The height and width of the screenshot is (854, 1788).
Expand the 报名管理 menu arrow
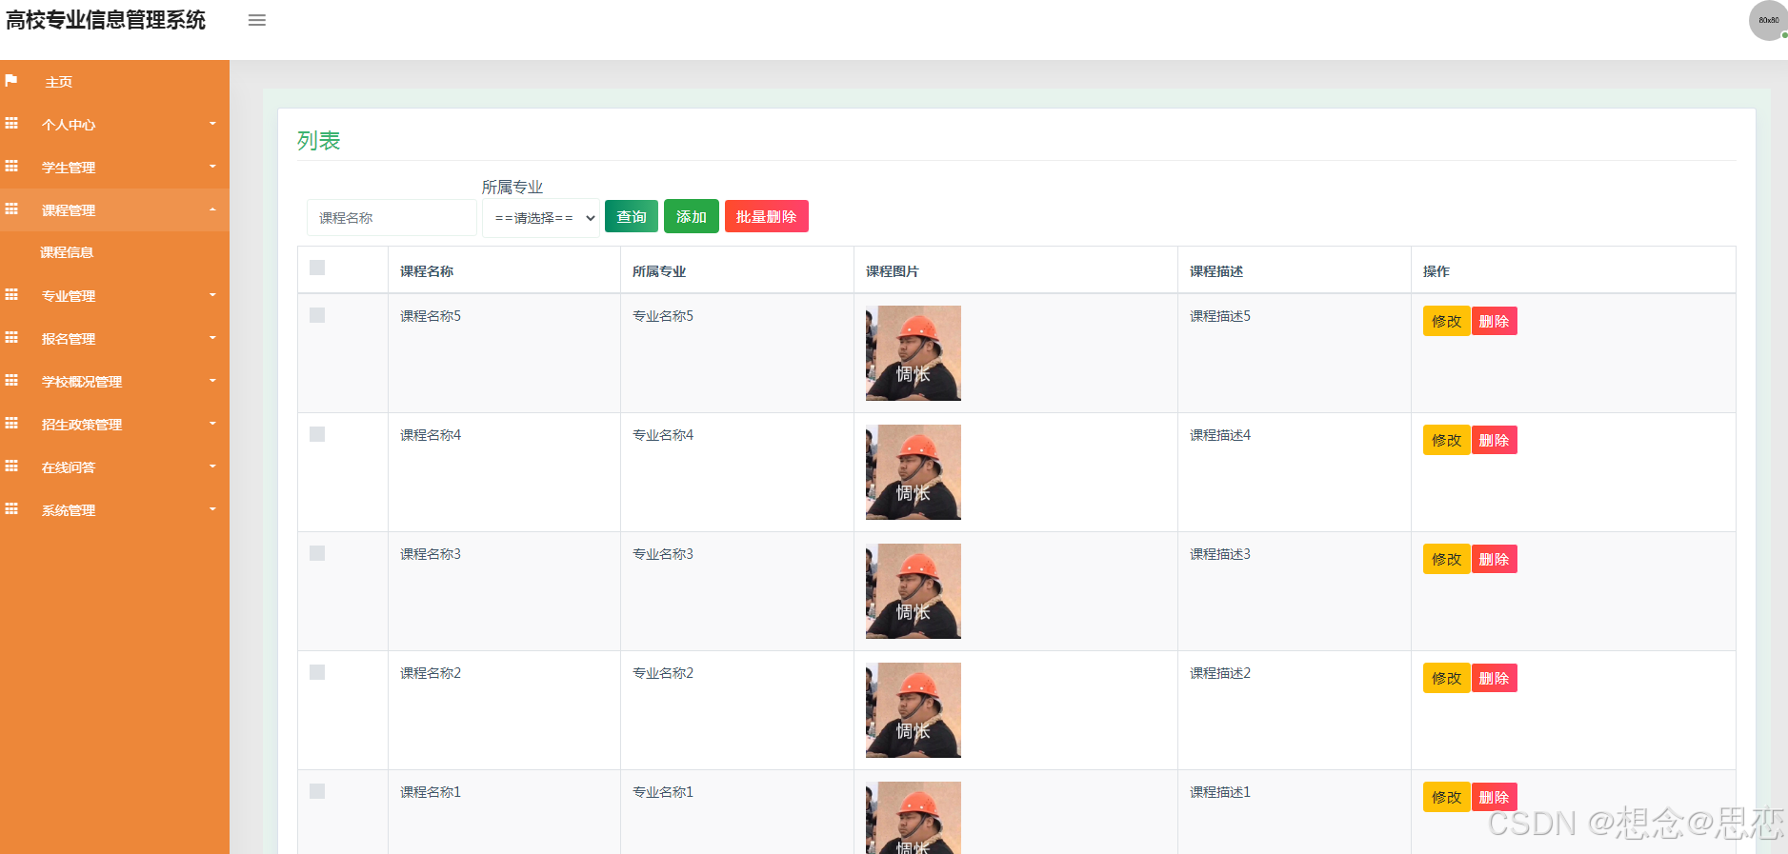pos(212,338)
